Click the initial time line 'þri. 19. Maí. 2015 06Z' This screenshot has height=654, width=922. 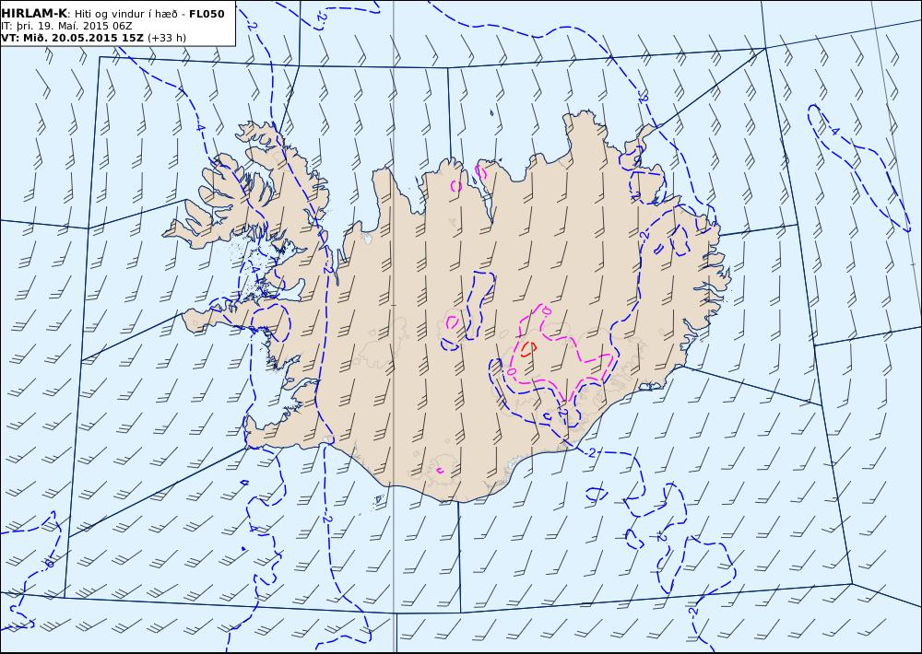(74, 26)
